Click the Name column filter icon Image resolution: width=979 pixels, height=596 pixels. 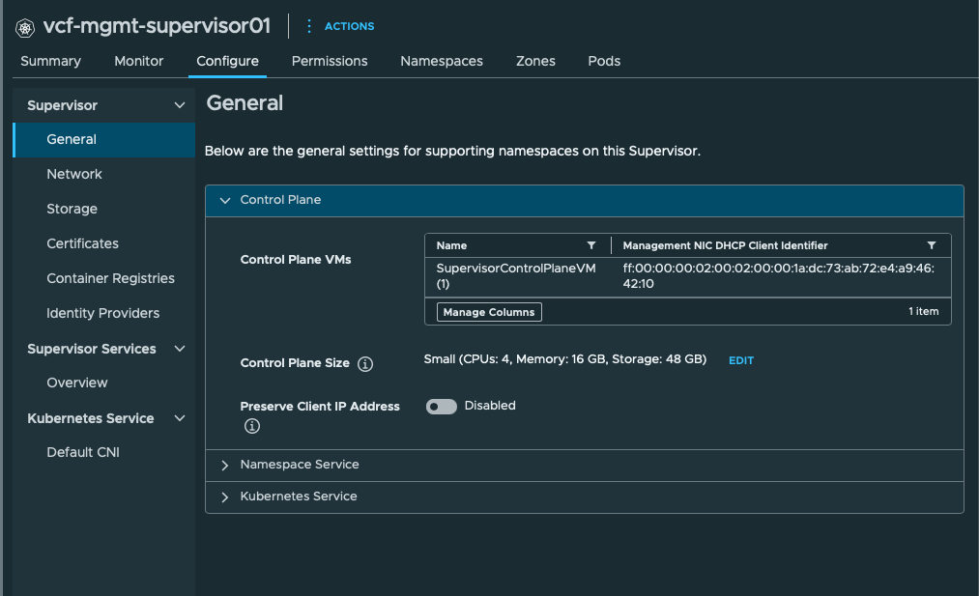pos(591,245)
